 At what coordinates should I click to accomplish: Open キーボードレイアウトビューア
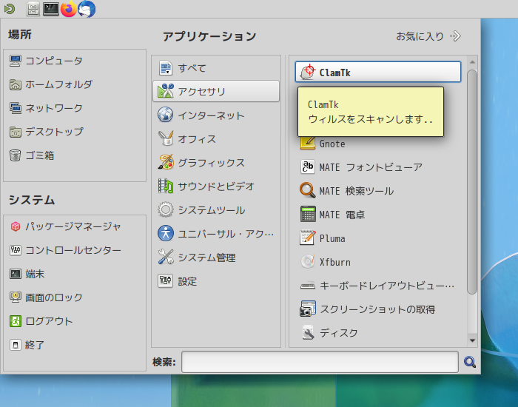378,286
